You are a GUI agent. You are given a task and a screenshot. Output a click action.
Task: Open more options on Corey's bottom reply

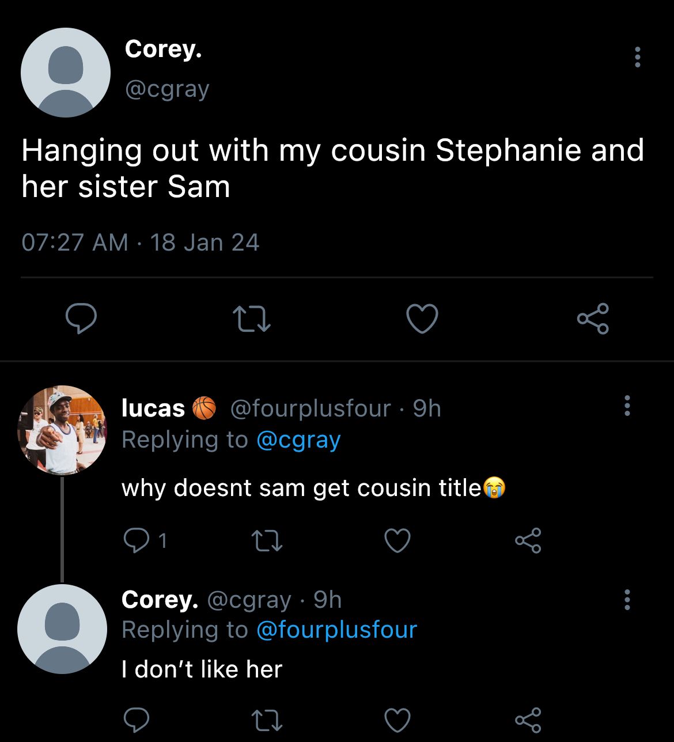pyautogui.click(x=627, y=600)
